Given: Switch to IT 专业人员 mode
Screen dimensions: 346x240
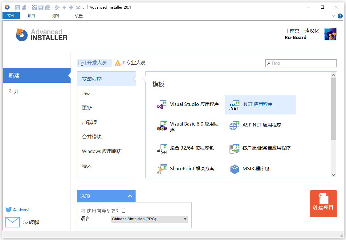Looking at the screenshot, I should point(130,63).
